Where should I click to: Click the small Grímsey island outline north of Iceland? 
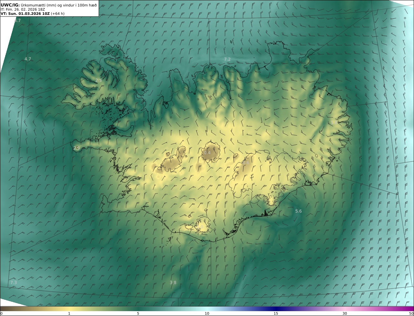pyautogui.click(x=232, y=41)
